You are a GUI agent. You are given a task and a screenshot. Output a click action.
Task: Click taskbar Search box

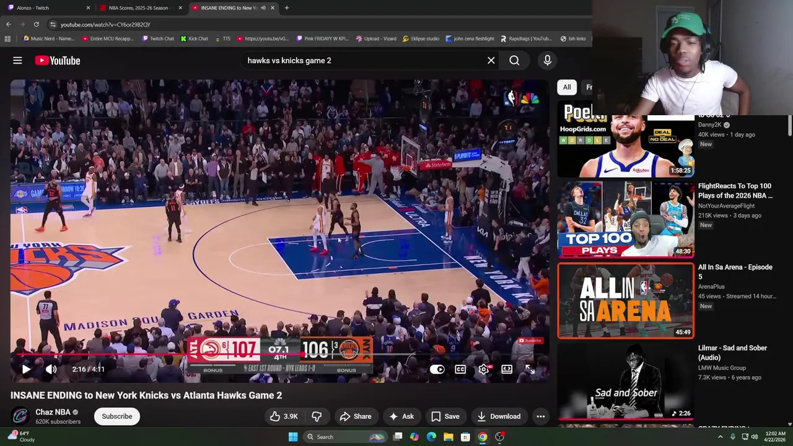pos(345,437)
